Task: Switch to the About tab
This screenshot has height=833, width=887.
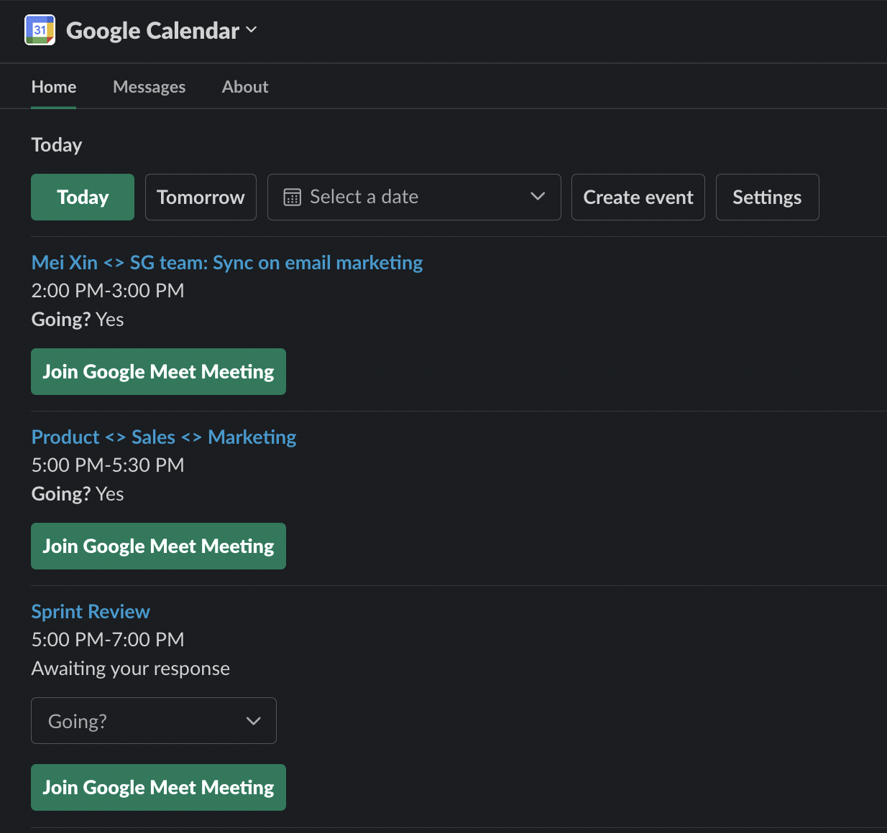Action: 244,86
